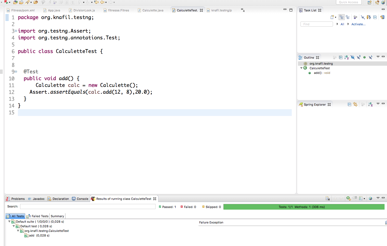The image size is (387, 246).
Task: Close the CalculetteTest editor tab
Action: 201,10
